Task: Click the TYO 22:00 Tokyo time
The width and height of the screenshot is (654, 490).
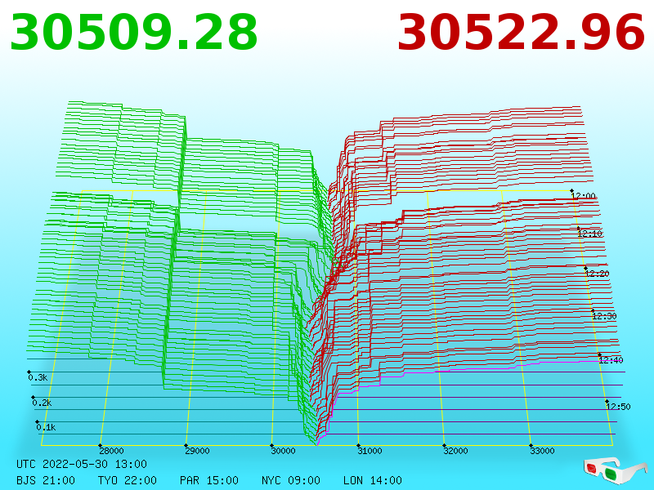Action: click(x=128, y=480)
